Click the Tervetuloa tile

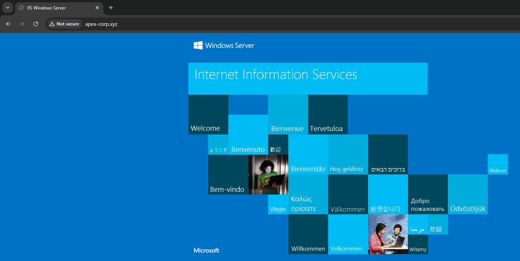[328, 114]
